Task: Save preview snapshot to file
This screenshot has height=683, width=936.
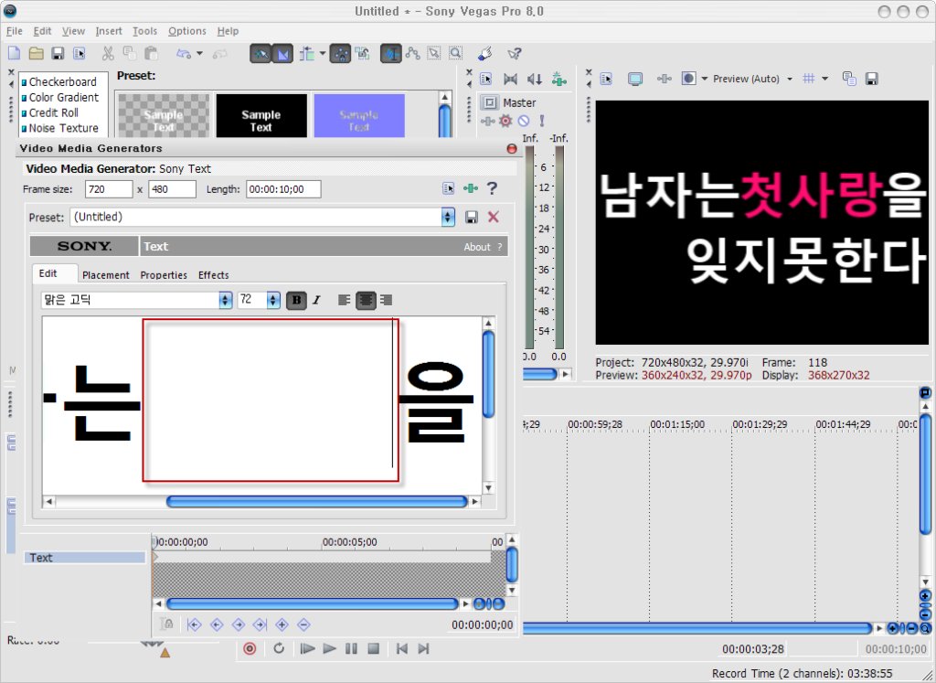Action: [x=871, y=79]
